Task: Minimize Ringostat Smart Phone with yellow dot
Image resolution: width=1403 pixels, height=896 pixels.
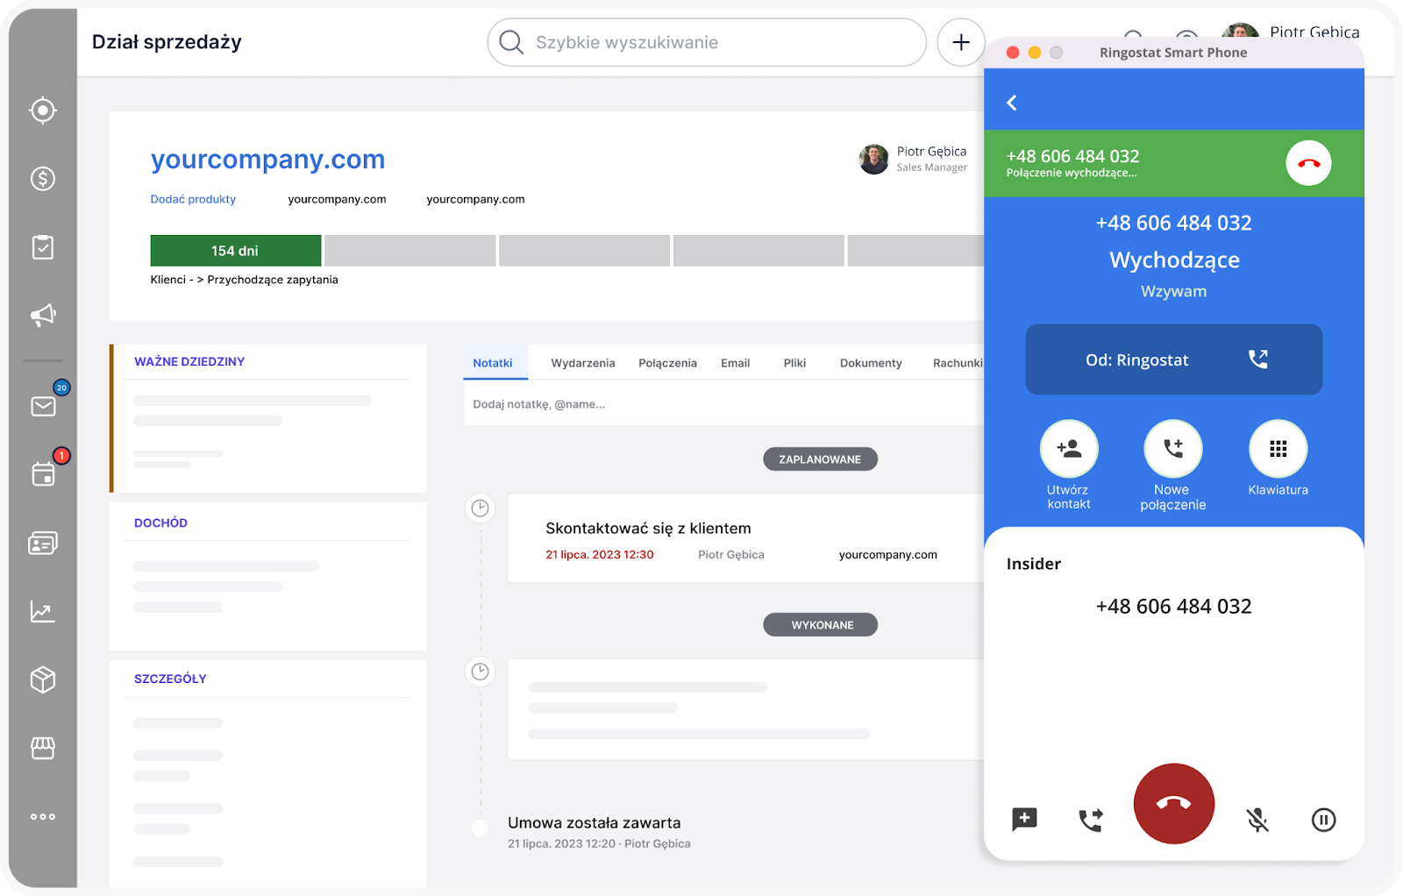Action: point(1035,53)
